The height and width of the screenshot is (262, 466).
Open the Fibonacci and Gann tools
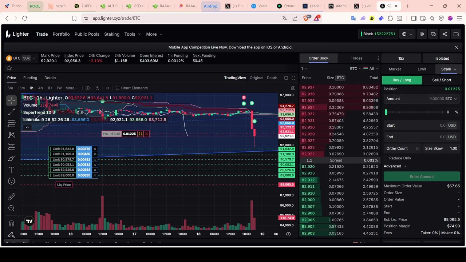[11, 123]
